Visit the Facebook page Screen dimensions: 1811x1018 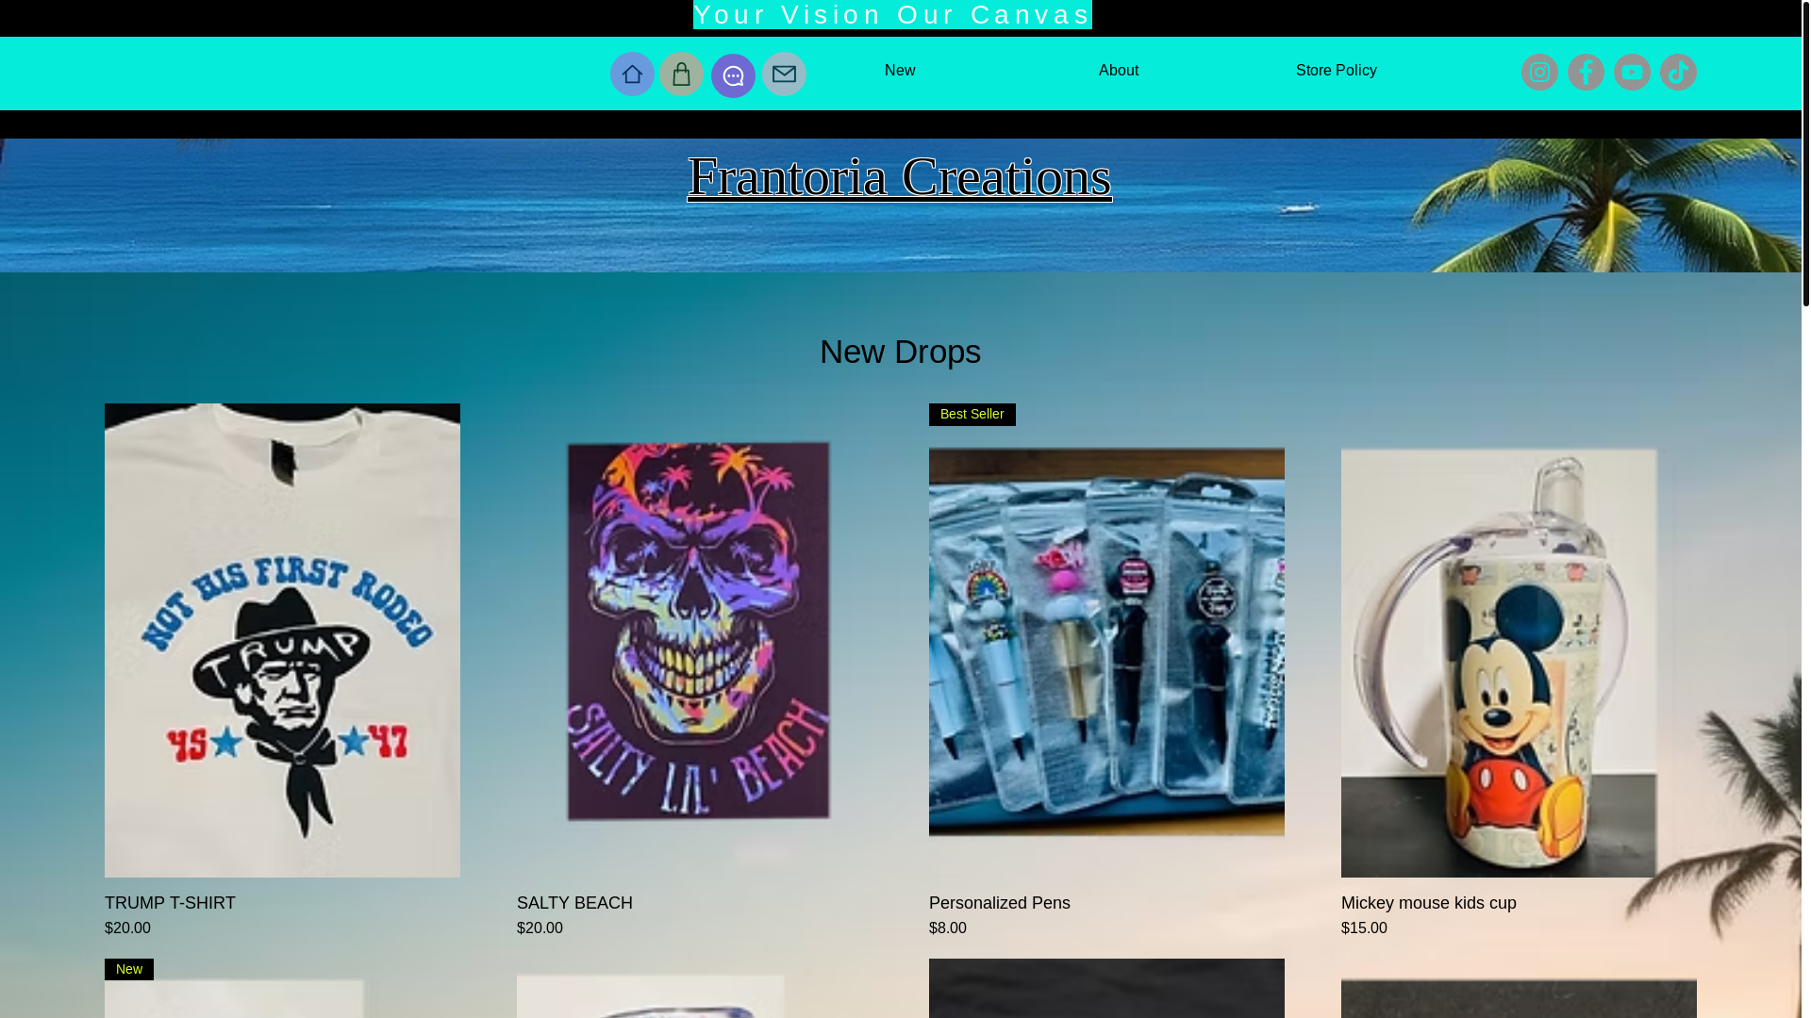pyautogui.click(x=1586, y=72)
